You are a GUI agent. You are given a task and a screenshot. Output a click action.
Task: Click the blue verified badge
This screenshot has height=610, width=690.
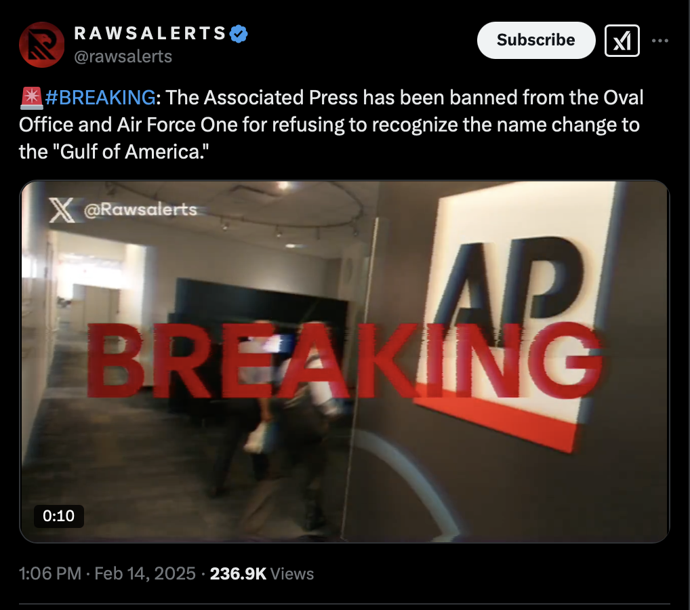239,34
